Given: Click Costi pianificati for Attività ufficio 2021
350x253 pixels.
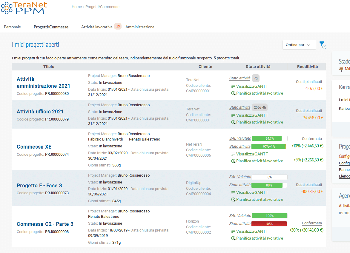Looking at the screenshot, I should pyautogui.click(x=309, y=111).
